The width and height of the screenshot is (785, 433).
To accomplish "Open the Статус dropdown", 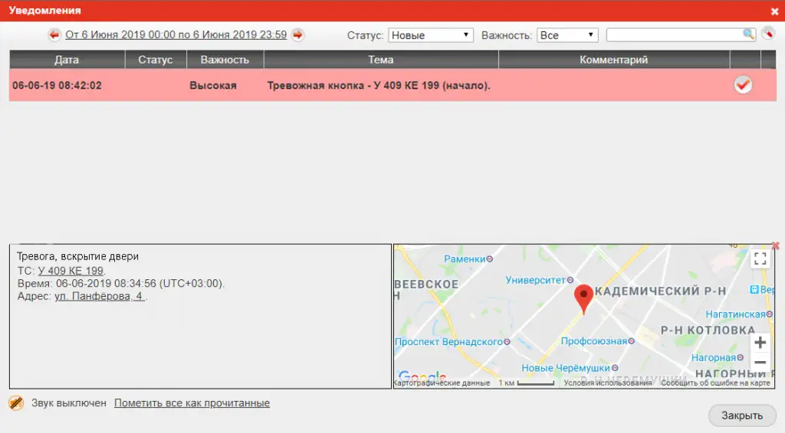I will pyautogui.click(x=431, y=35).
